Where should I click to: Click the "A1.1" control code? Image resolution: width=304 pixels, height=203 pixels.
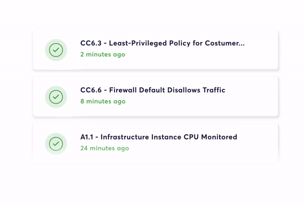coord(88,137)
